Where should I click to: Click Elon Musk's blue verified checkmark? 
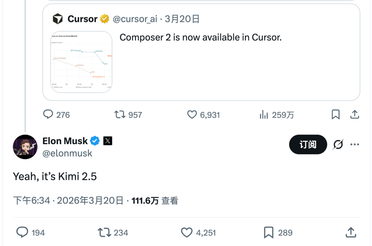pyautogui.click(x=94, y=141)
